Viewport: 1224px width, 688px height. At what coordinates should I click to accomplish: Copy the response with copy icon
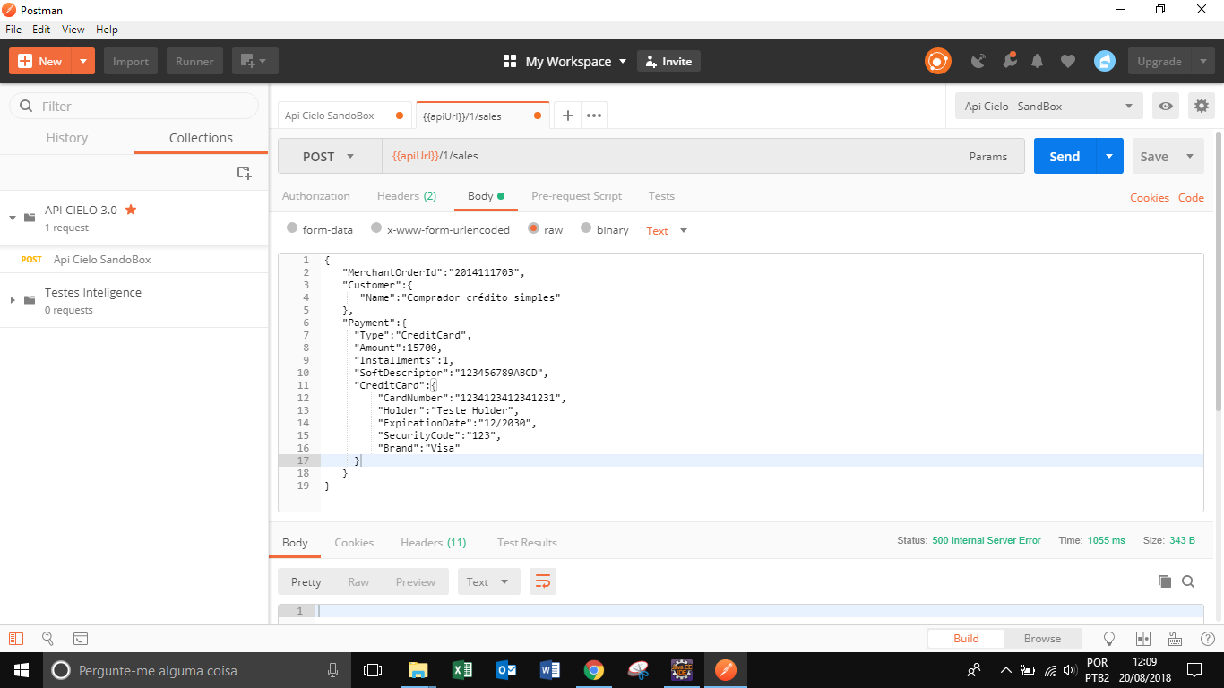point(1165,581)
